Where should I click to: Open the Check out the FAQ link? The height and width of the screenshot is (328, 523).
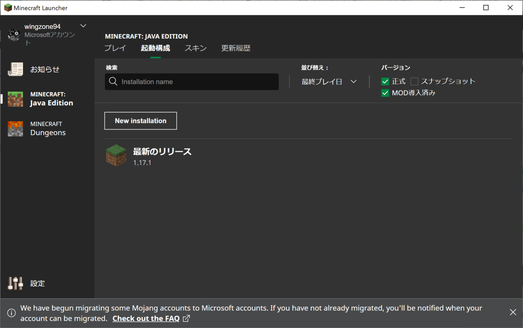[x=146, y=318]
